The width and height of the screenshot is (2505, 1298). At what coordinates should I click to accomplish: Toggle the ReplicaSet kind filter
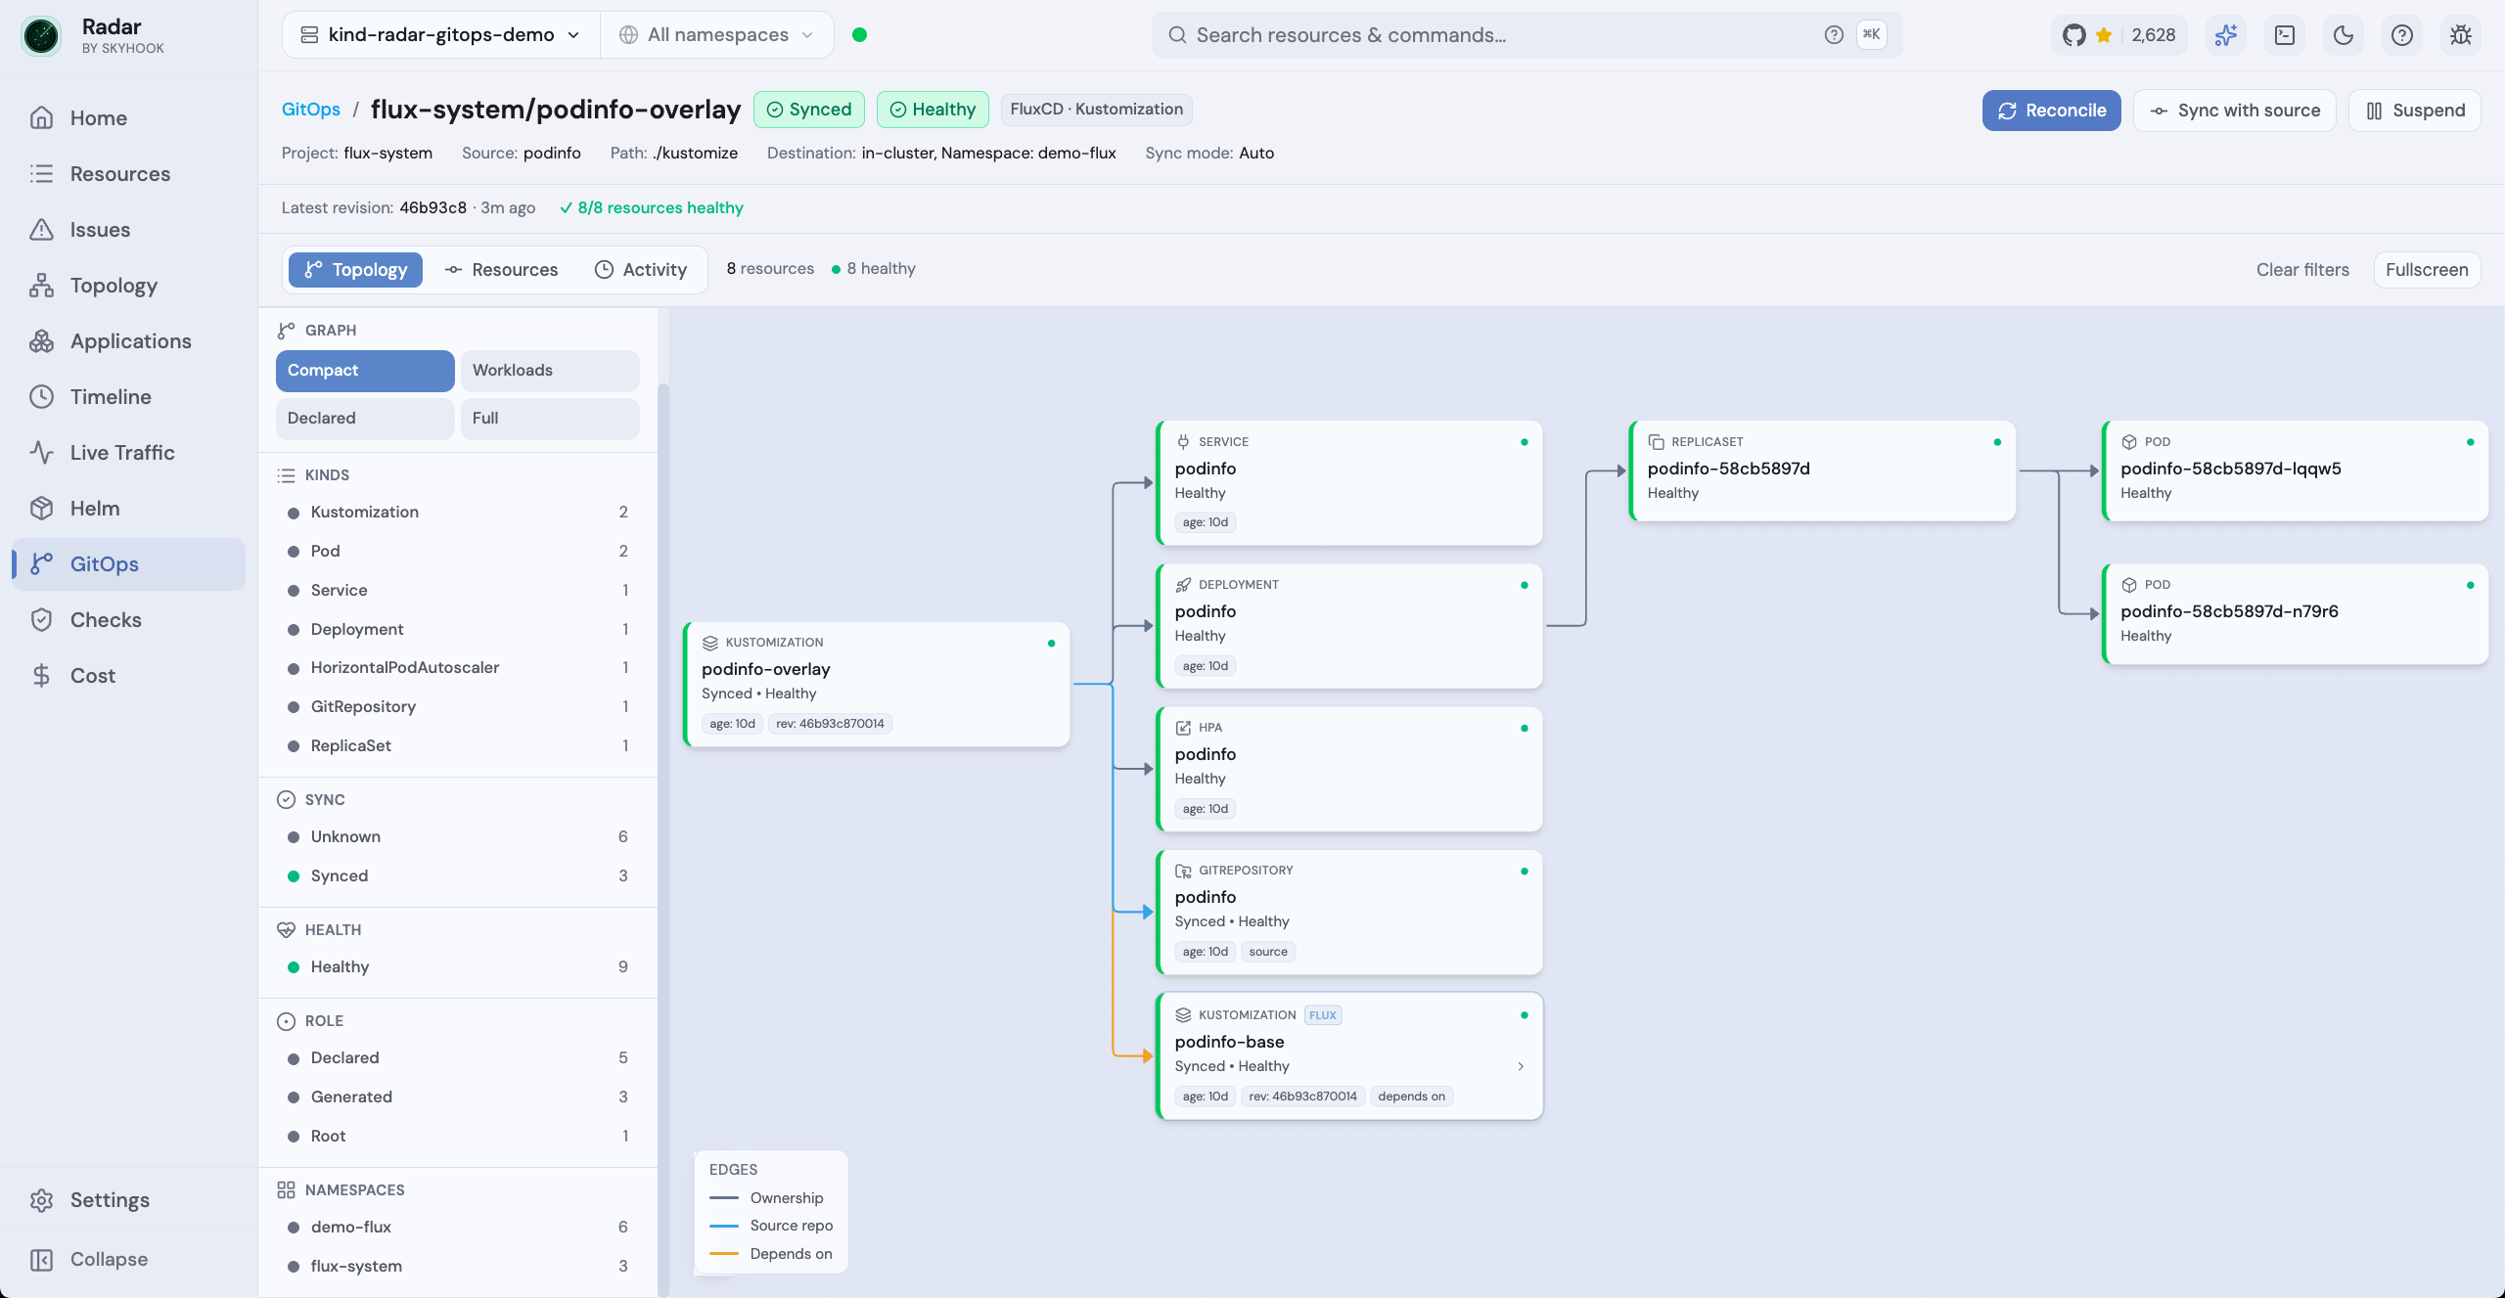[457, 746]
